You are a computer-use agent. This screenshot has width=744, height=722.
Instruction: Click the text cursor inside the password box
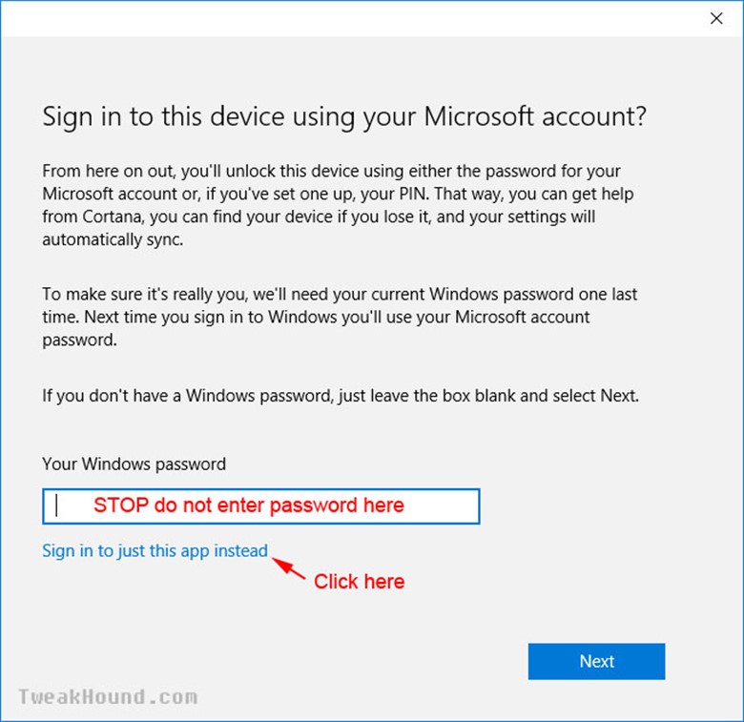[x=56, y=505]
